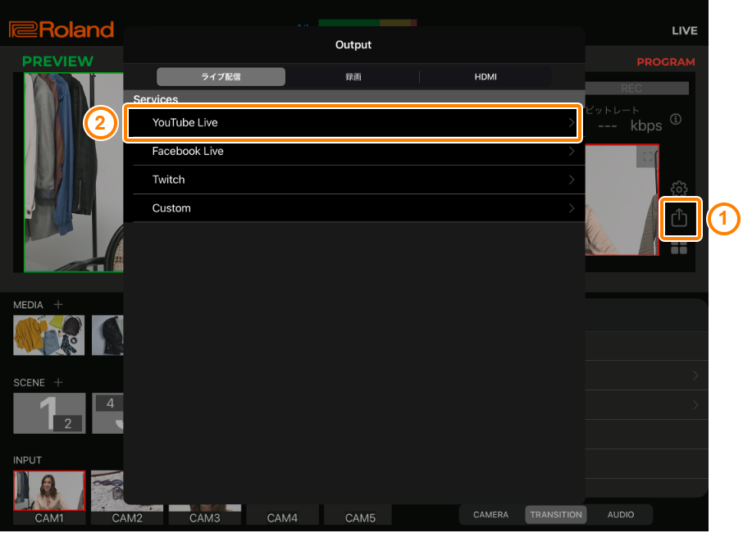The image size is (743, 533).
Task: Click the INPUT section label
Action: 28,461
